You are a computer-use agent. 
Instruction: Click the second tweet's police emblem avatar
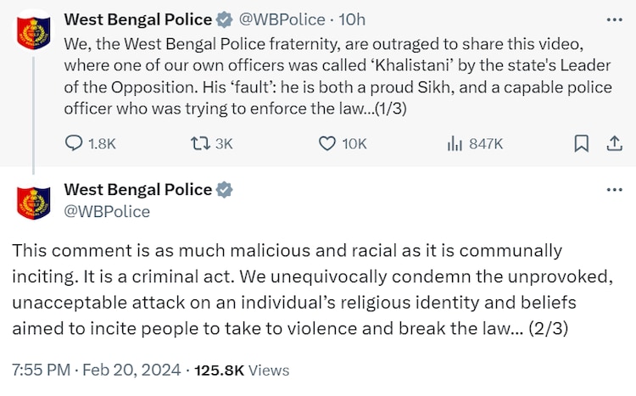point(33,201)
